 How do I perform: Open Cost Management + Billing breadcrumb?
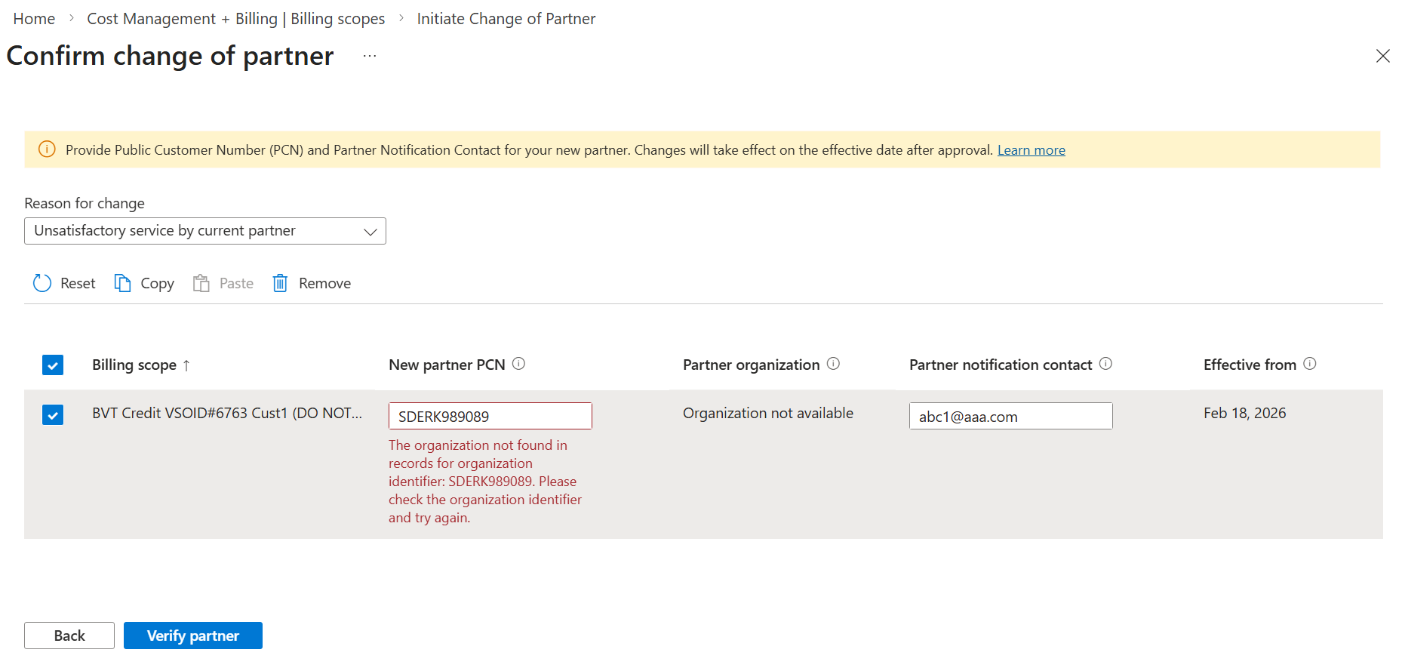coord(235,19)
